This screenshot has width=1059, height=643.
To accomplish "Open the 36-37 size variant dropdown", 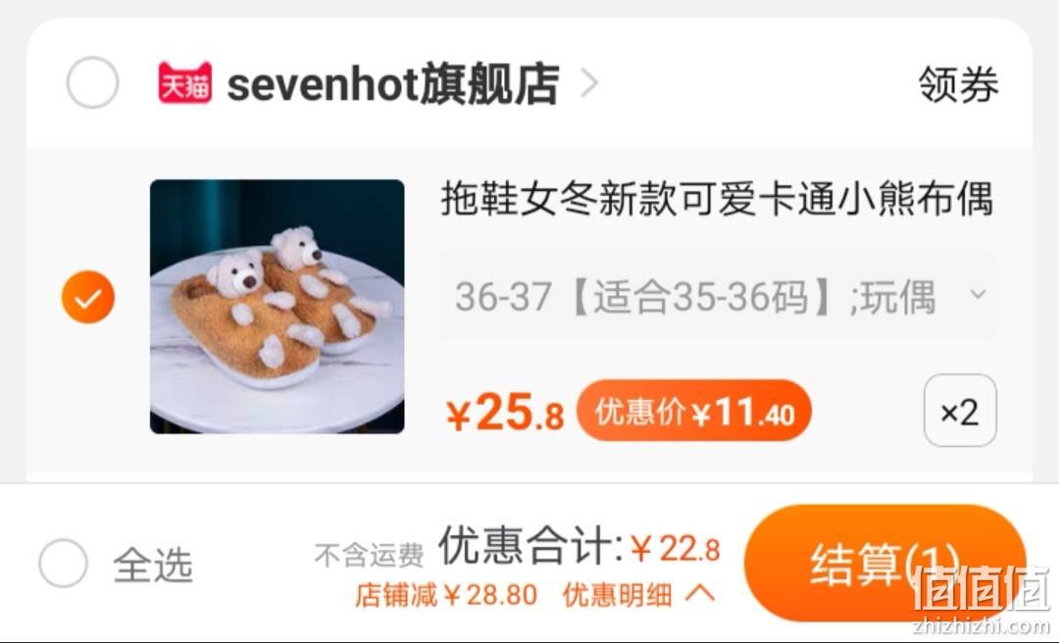I will 718,296.
